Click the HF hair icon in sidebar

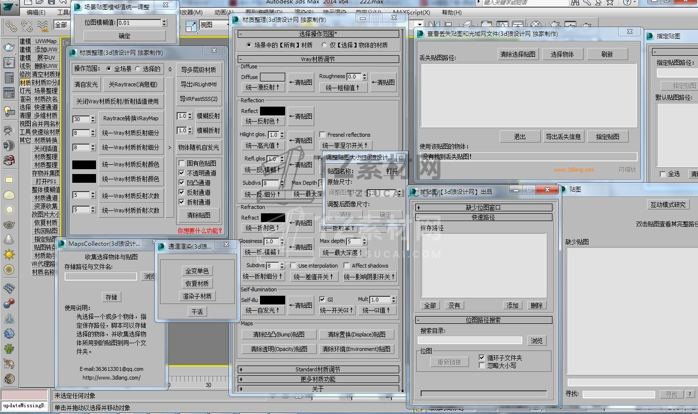coord(9,364)
